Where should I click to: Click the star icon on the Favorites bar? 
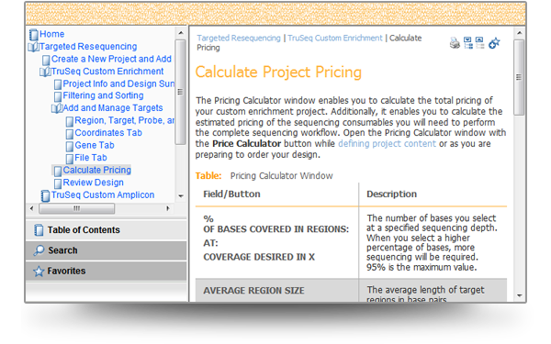click(39, 272)
